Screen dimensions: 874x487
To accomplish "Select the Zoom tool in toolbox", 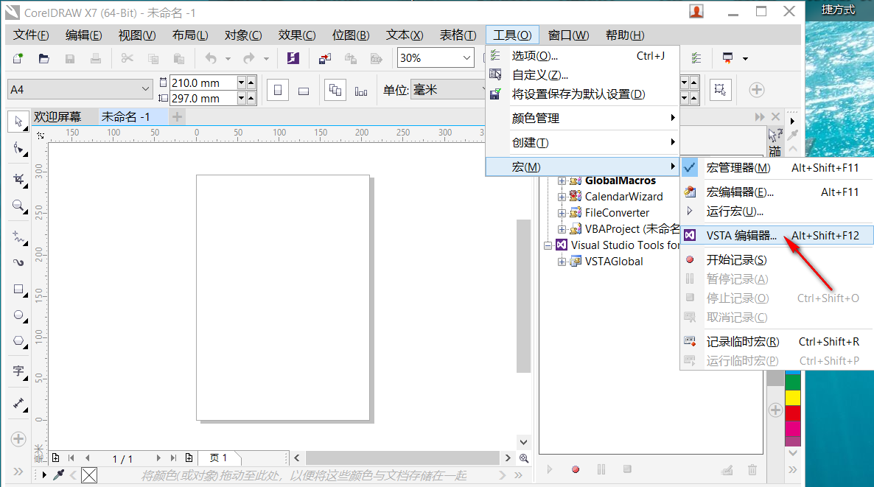I will (x=18, y=206).
